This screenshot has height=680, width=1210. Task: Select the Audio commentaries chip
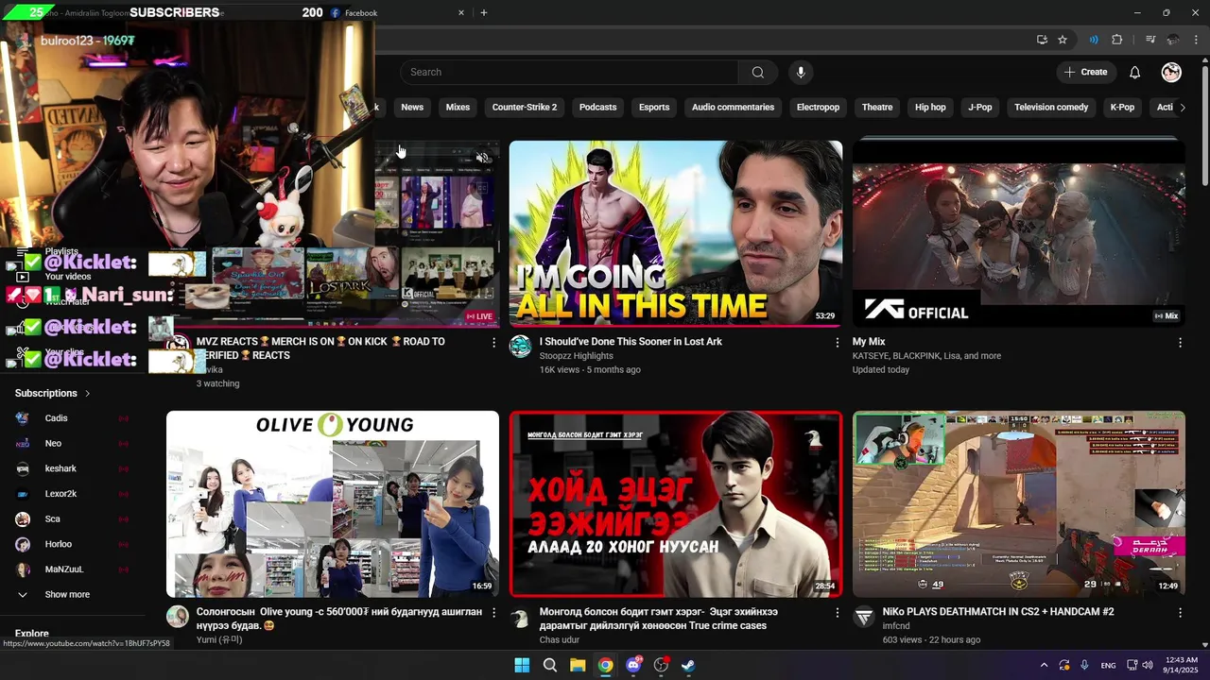coord(733,107)
